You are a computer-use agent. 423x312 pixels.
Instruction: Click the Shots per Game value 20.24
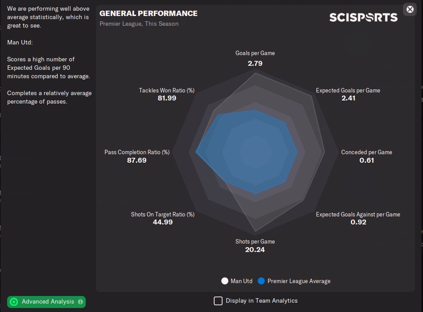(255, 250)
